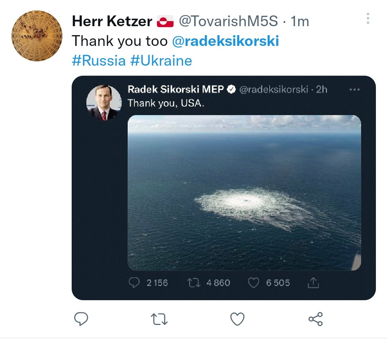Click the reply bubble showing 2 156
Image resolution: width=387 pixels, height=340 pixels.
134,283
